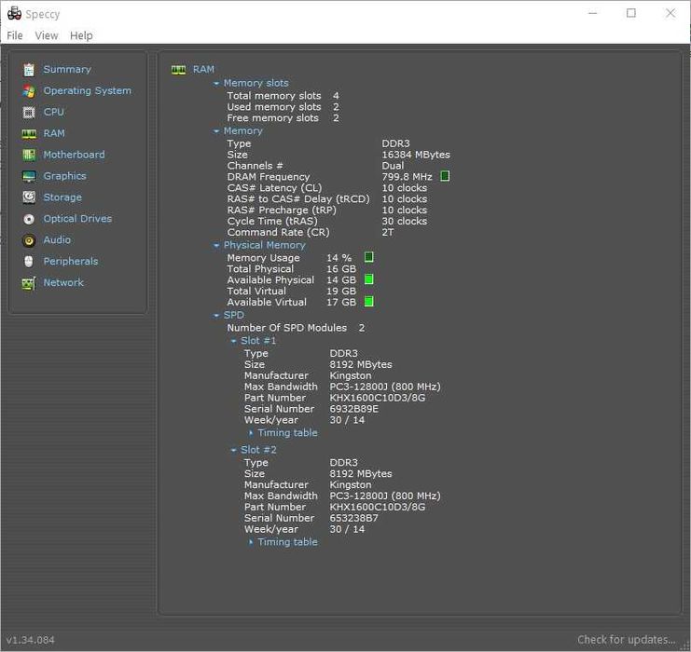This screenshot has width=691, height=652.
Task: Click Slot #1 part number KHX1600C10D3/8G
Action: (378, 398)
